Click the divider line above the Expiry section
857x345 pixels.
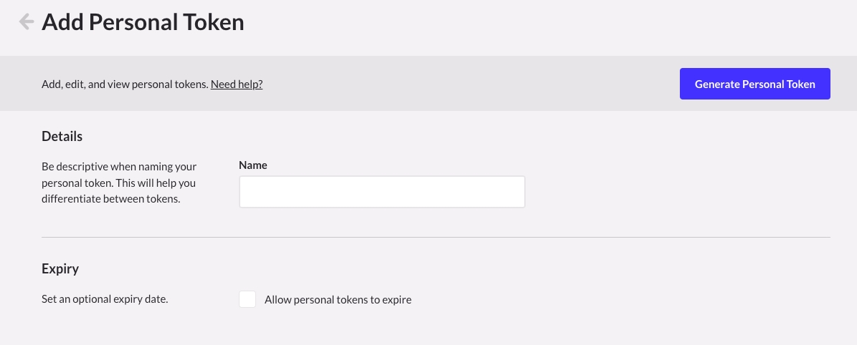pyautogui.click(x=435, y=237)
